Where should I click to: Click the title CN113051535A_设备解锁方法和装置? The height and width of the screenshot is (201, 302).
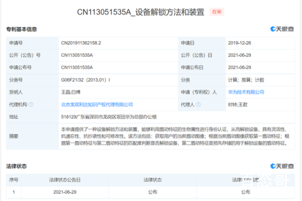click(141, 12)
